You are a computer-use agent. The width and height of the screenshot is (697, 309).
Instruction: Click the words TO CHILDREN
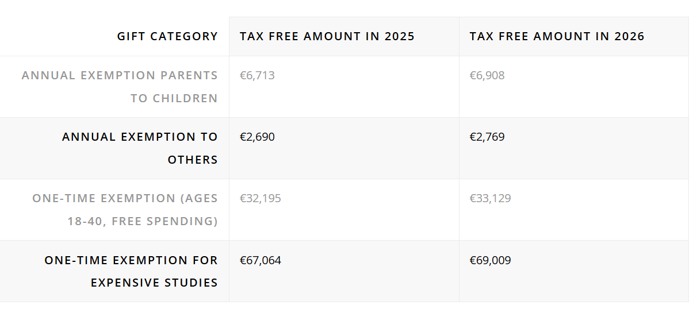coord(174,98)
